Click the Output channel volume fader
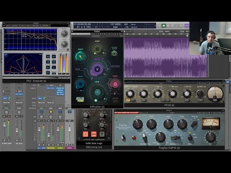This screenshot has height=173, width=231. pyautogui.click(x=58, y=129)
